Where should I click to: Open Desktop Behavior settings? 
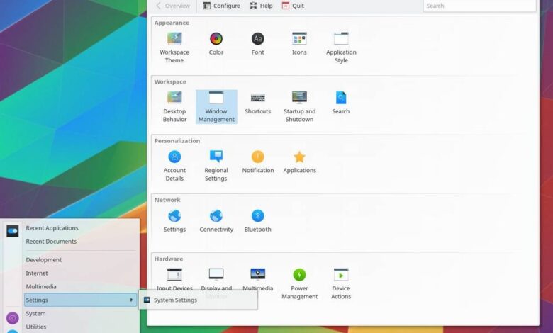pos(174,106)
